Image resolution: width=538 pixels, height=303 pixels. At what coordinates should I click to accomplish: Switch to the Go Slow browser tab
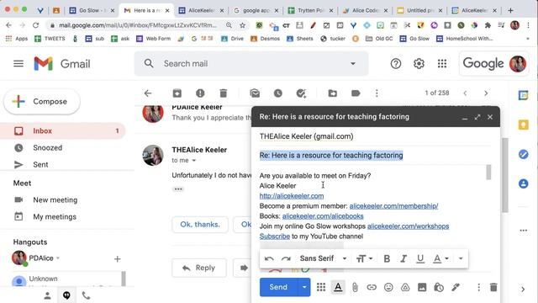coord(92,11)
